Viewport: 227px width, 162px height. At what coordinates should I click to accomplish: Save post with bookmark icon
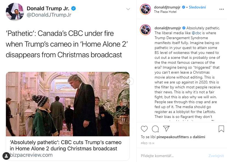[221, 129]
